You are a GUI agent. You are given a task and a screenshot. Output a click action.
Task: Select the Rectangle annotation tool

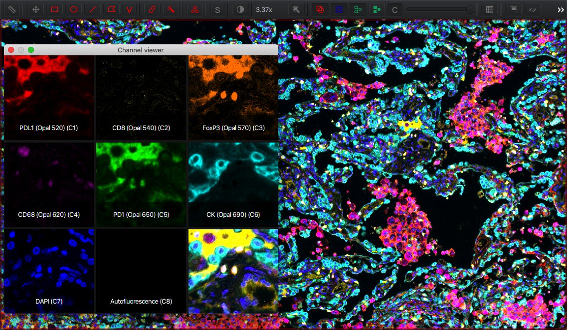tap(54, 9)
